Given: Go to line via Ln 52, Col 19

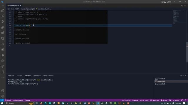Looking at the screenshot, I should tap(126, 100).
